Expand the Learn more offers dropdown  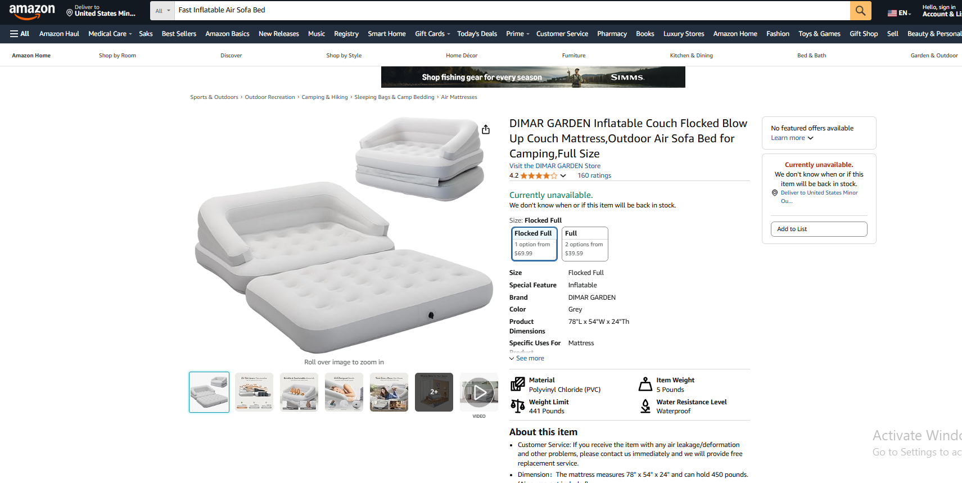point(792,138)
